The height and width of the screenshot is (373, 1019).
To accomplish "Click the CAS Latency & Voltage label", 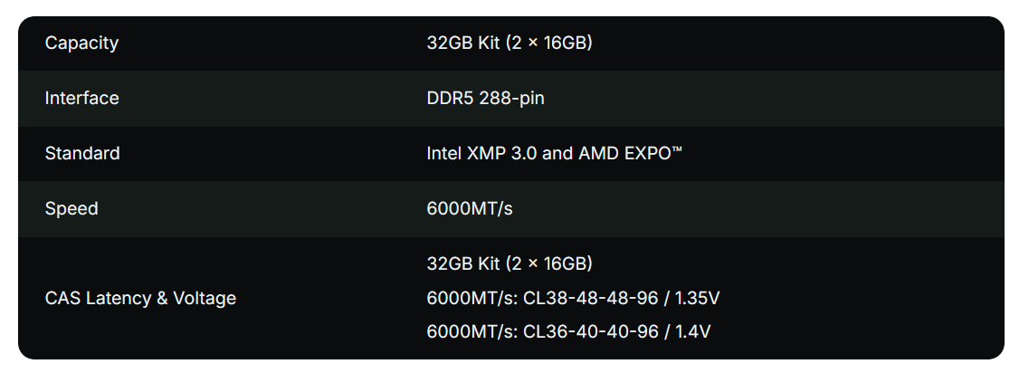I will pyautogui.click(x=140, y=298).
